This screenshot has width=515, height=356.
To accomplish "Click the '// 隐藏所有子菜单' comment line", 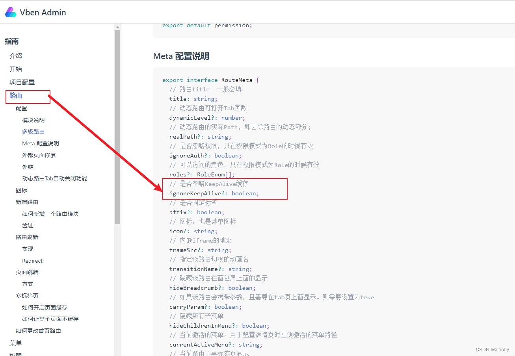I will pyautogui.click(x=196, y=316).
